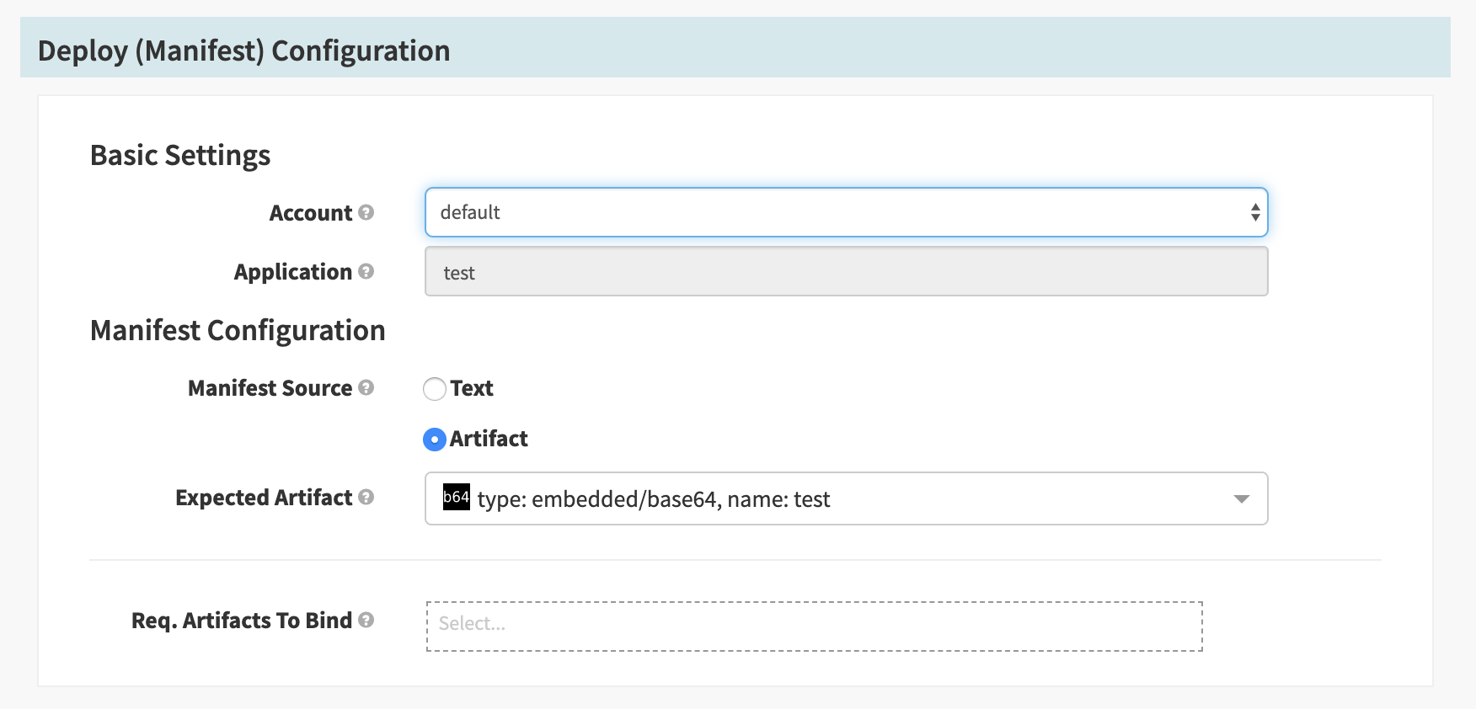The height and width of the screenshot is (709, 1476).
Task: Show help for Expected Artifact
Action: pyautogui.click(x=366, y=497)
